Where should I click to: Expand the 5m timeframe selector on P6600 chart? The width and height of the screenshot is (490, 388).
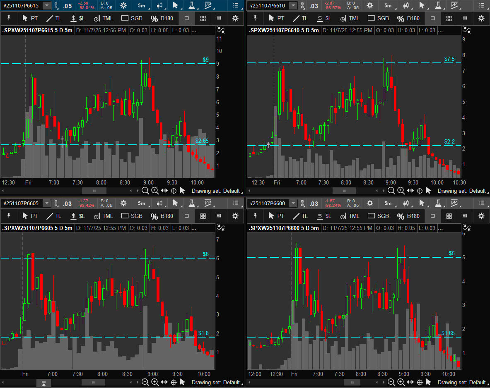point(389,203)
